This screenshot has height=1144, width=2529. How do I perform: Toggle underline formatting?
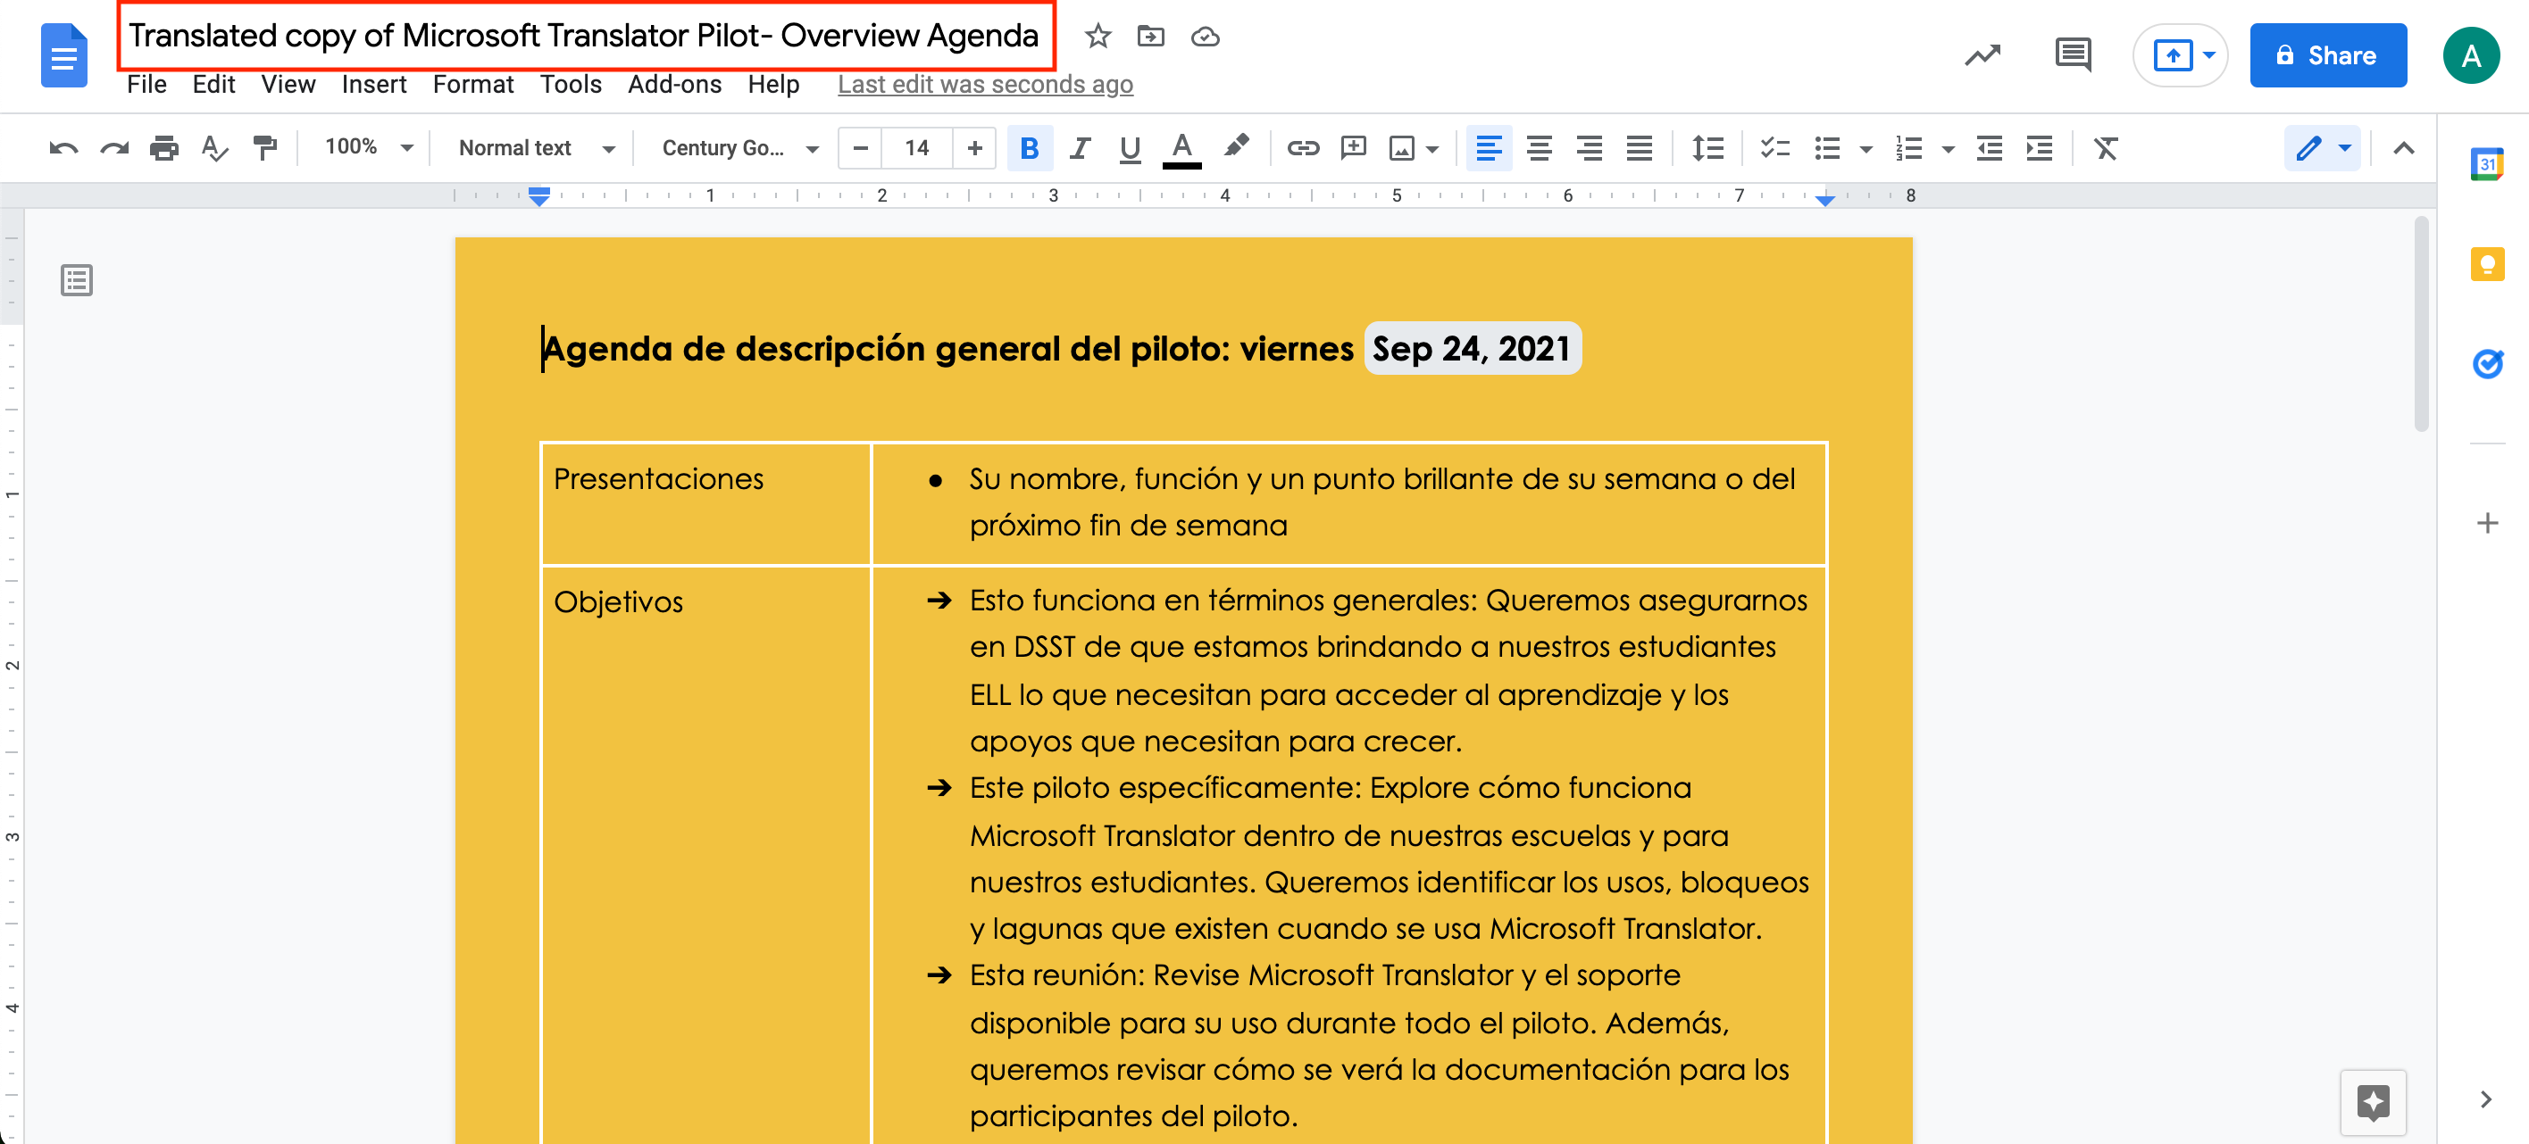coord(1130,148)
